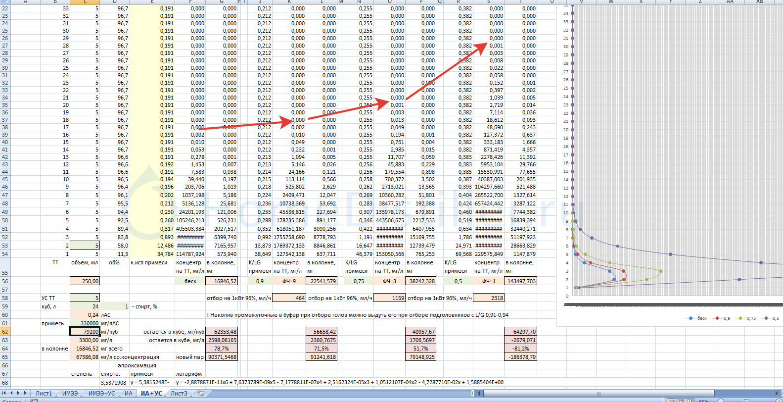Click the cell containing 79148,925

click(x=421, y=357)
